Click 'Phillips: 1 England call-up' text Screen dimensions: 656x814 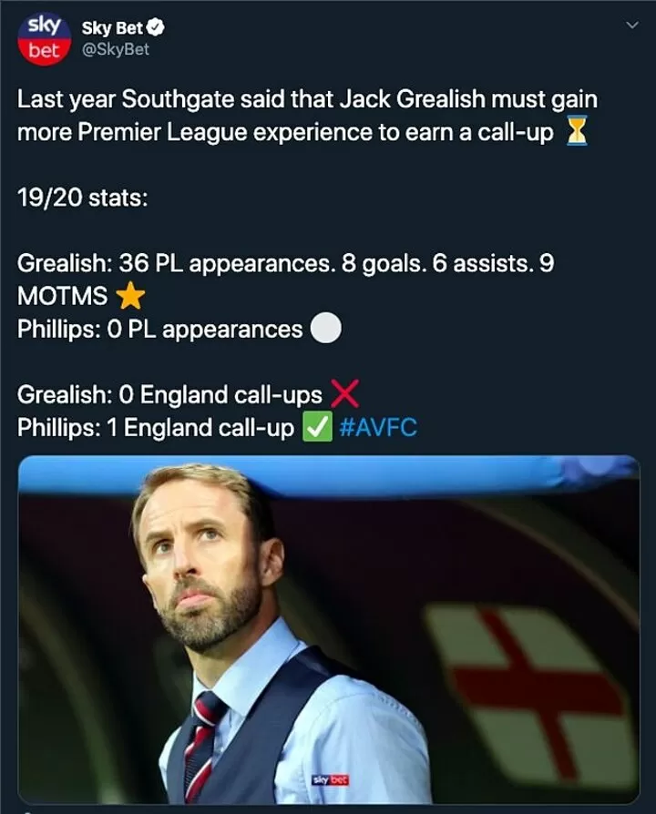click(156, 427)
